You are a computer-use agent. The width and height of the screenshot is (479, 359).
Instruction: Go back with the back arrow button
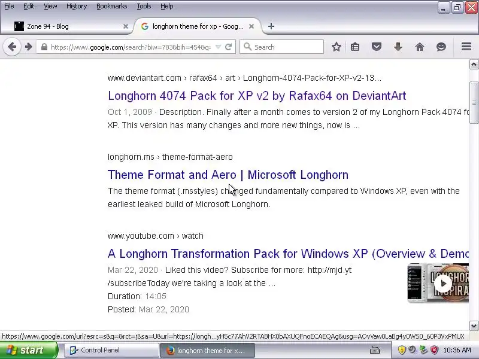[12, 47]
